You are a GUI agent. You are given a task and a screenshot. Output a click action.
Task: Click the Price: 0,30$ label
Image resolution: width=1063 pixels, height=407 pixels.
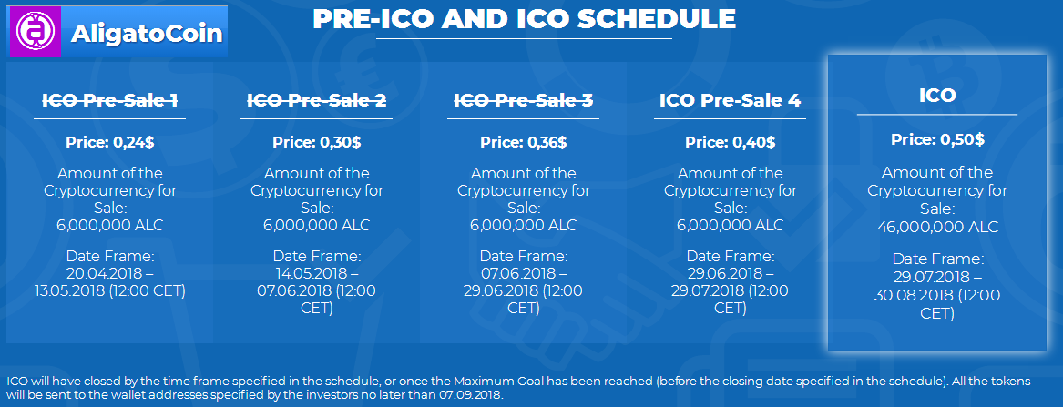point(317,143)
